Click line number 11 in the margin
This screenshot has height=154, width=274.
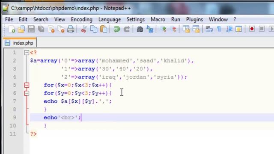13,134
